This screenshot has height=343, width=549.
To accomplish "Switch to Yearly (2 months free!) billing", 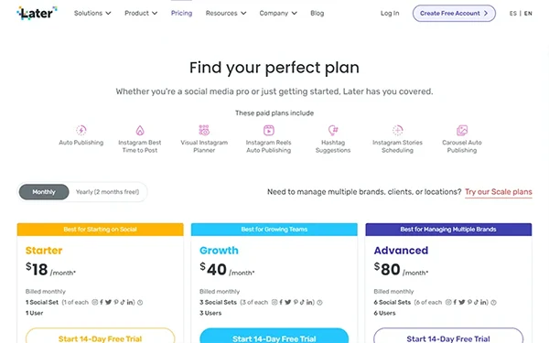I will [107, 192].
